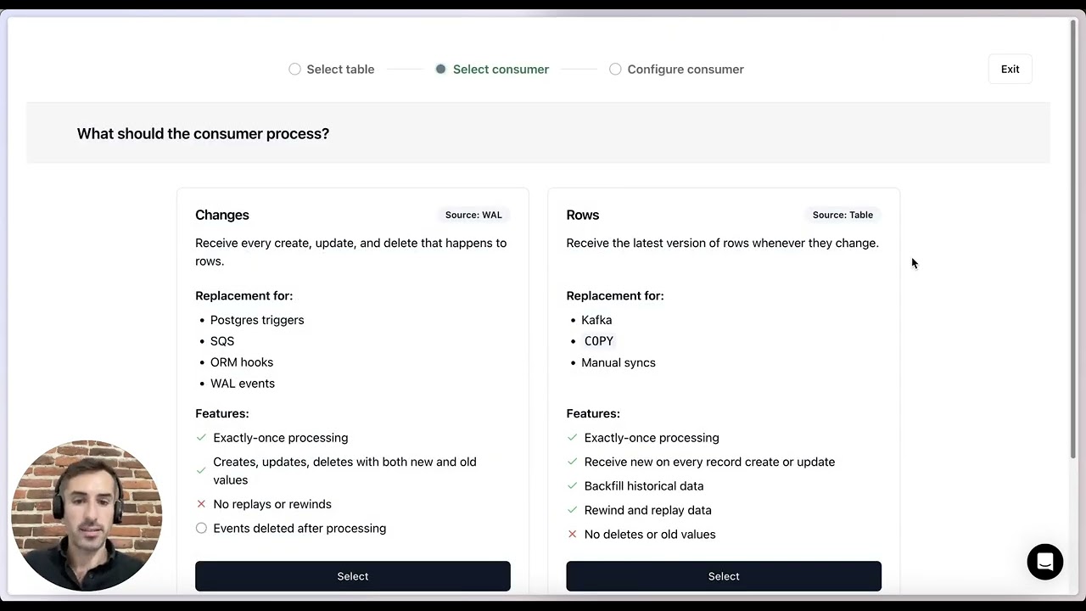This screenshot has height=611, width=1086.
Task: Click circle icon beside Events deleted after processing
Action: [x=201, y=528]
